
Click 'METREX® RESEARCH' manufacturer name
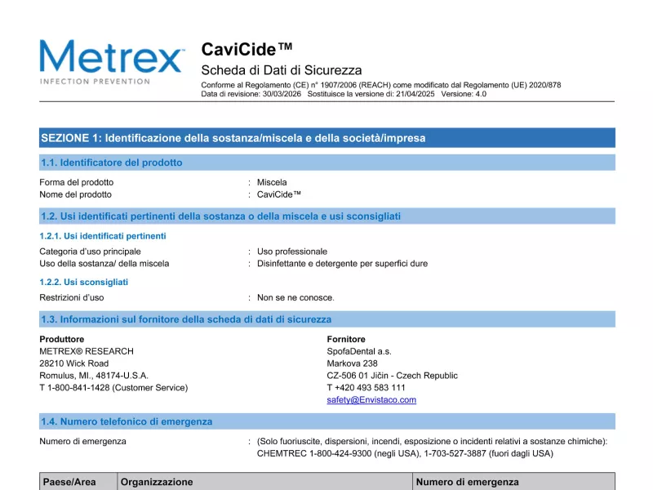pos(87,351)
